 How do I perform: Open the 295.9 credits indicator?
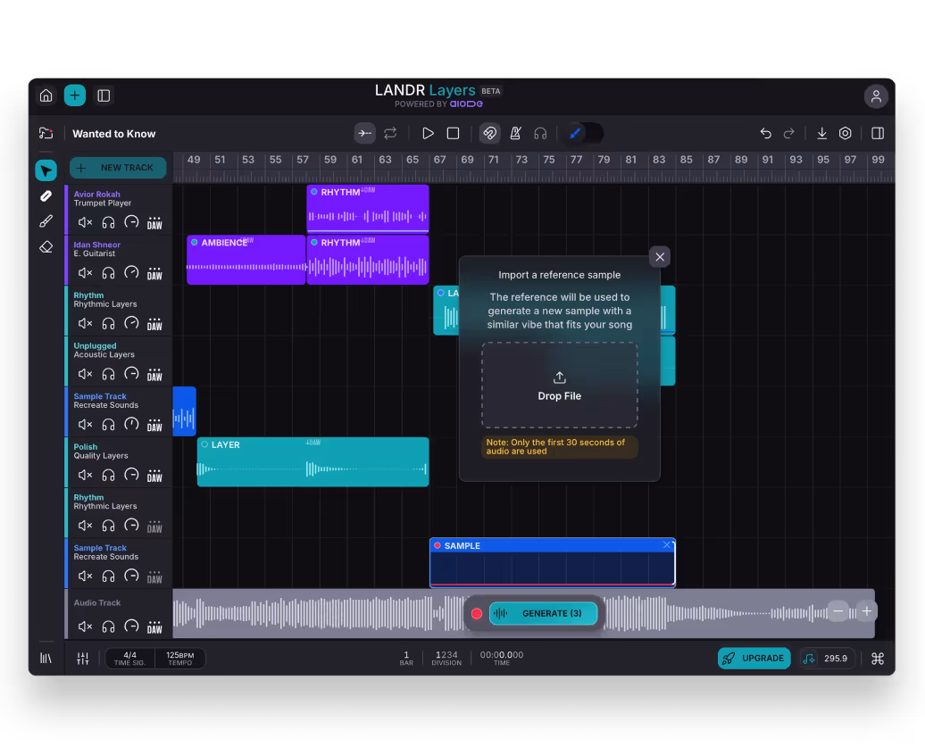pyautogui.click(x=827, y=659)
